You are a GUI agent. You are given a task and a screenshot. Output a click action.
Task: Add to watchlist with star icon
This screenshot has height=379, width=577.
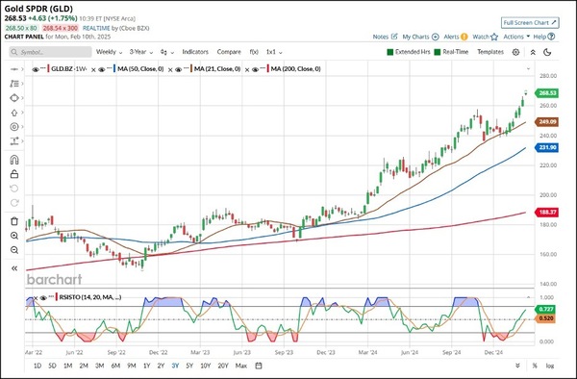click(494, 37)
